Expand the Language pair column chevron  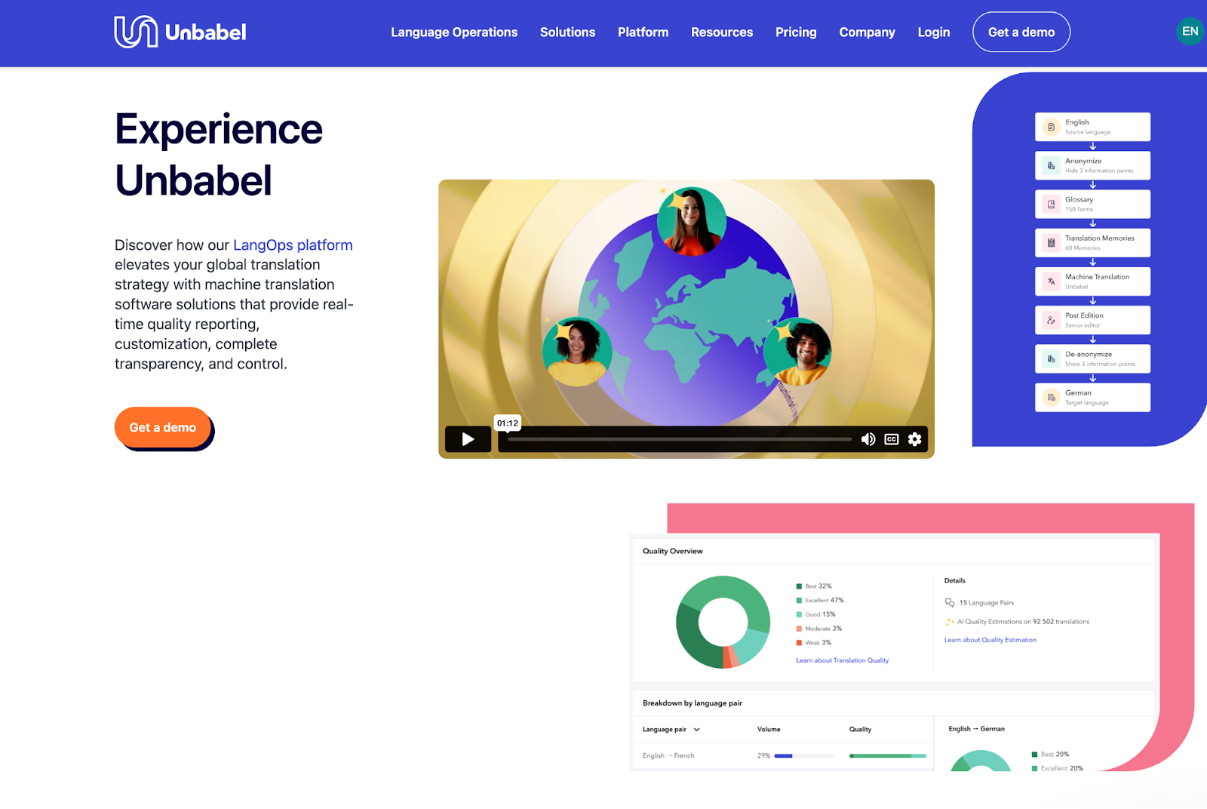click(697, 730)
